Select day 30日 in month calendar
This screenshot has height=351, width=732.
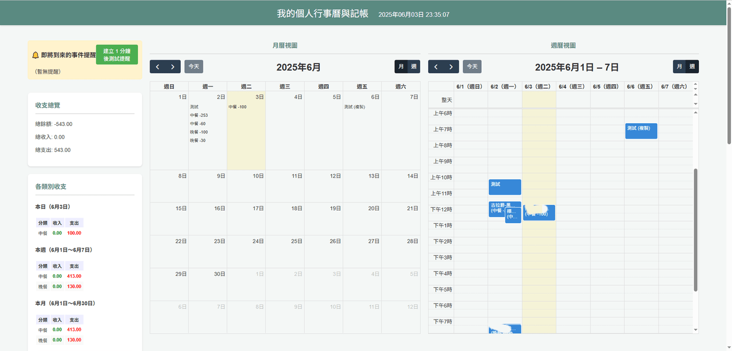[x=219, y=274]
